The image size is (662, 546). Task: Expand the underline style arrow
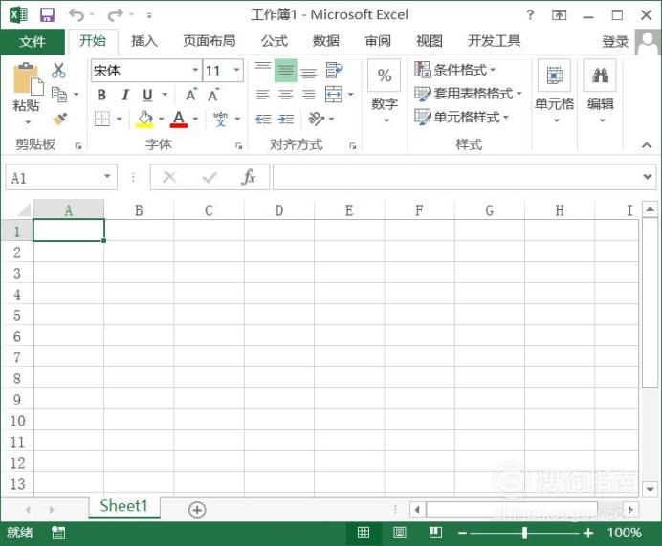[165, 95]
